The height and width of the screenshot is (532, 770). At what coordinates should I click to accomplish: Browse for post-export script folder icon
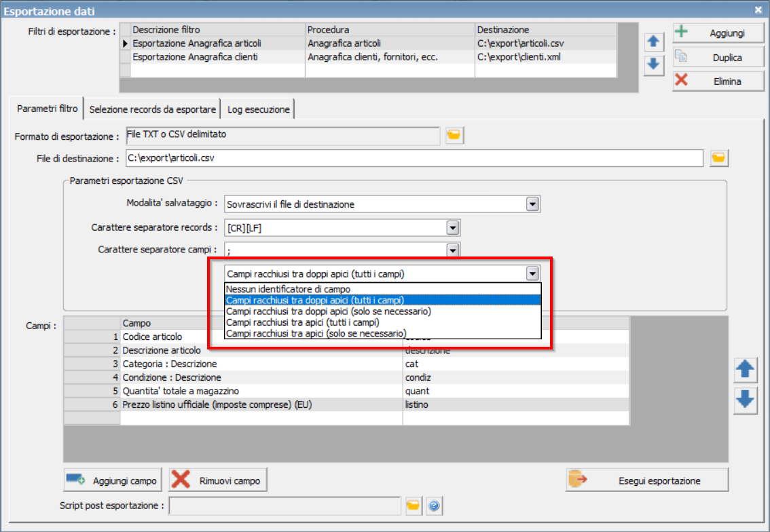414,506
